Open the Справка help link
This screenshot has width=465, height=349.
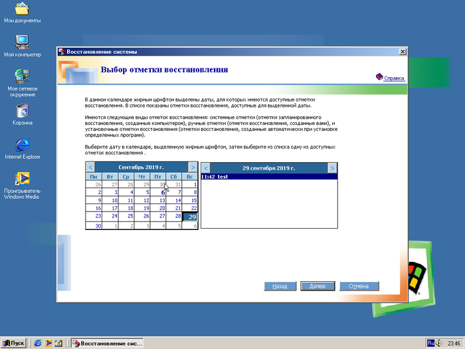394,78
